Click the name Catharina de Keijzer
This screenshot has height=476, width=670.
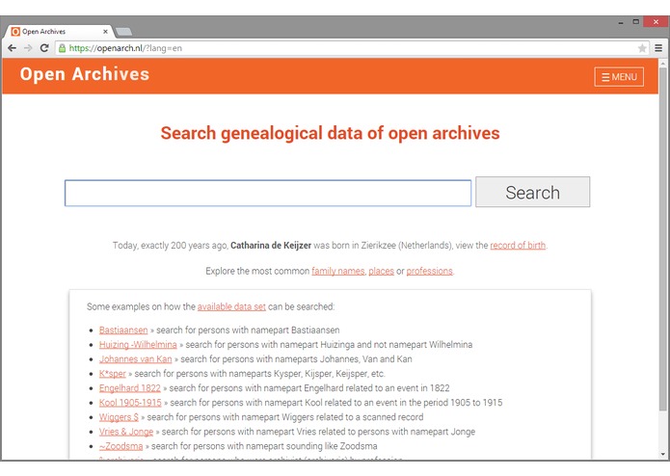coord(271,245)
